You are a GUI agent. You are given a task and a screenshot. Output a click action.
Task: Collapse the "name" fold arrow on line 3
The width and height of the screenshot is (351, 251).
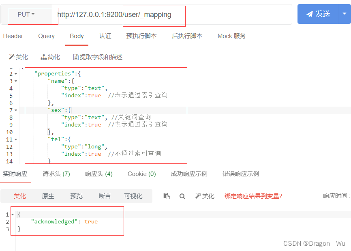[16, 81]
